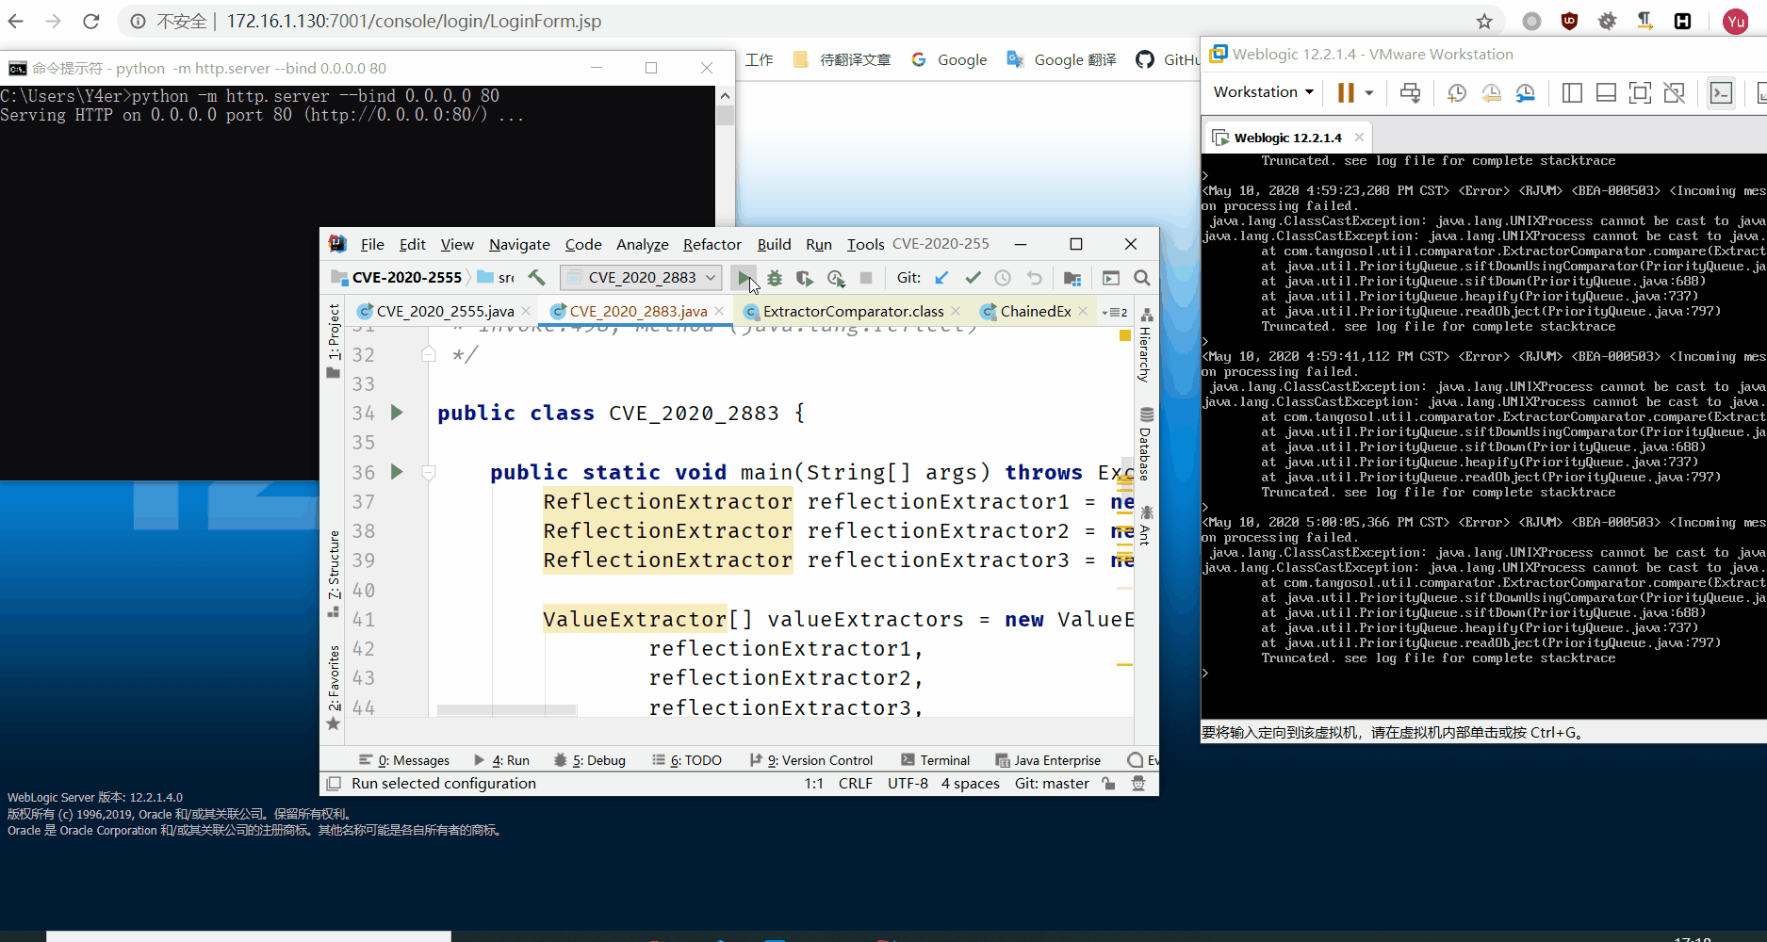Image resolution: width=1767 pixels, height=942 pixels.
Task: Expand VMware power options dropdown arrow
Action: point(1369,92)
